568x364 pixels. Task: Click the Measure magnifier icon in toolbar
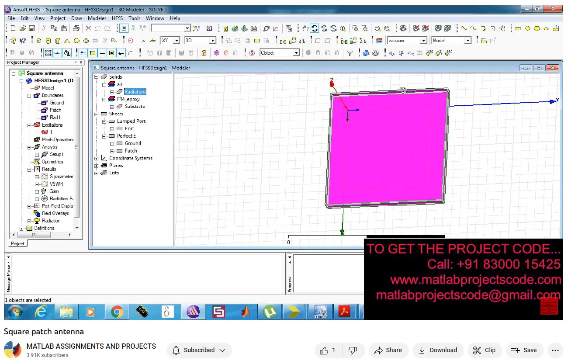[266, 28]
